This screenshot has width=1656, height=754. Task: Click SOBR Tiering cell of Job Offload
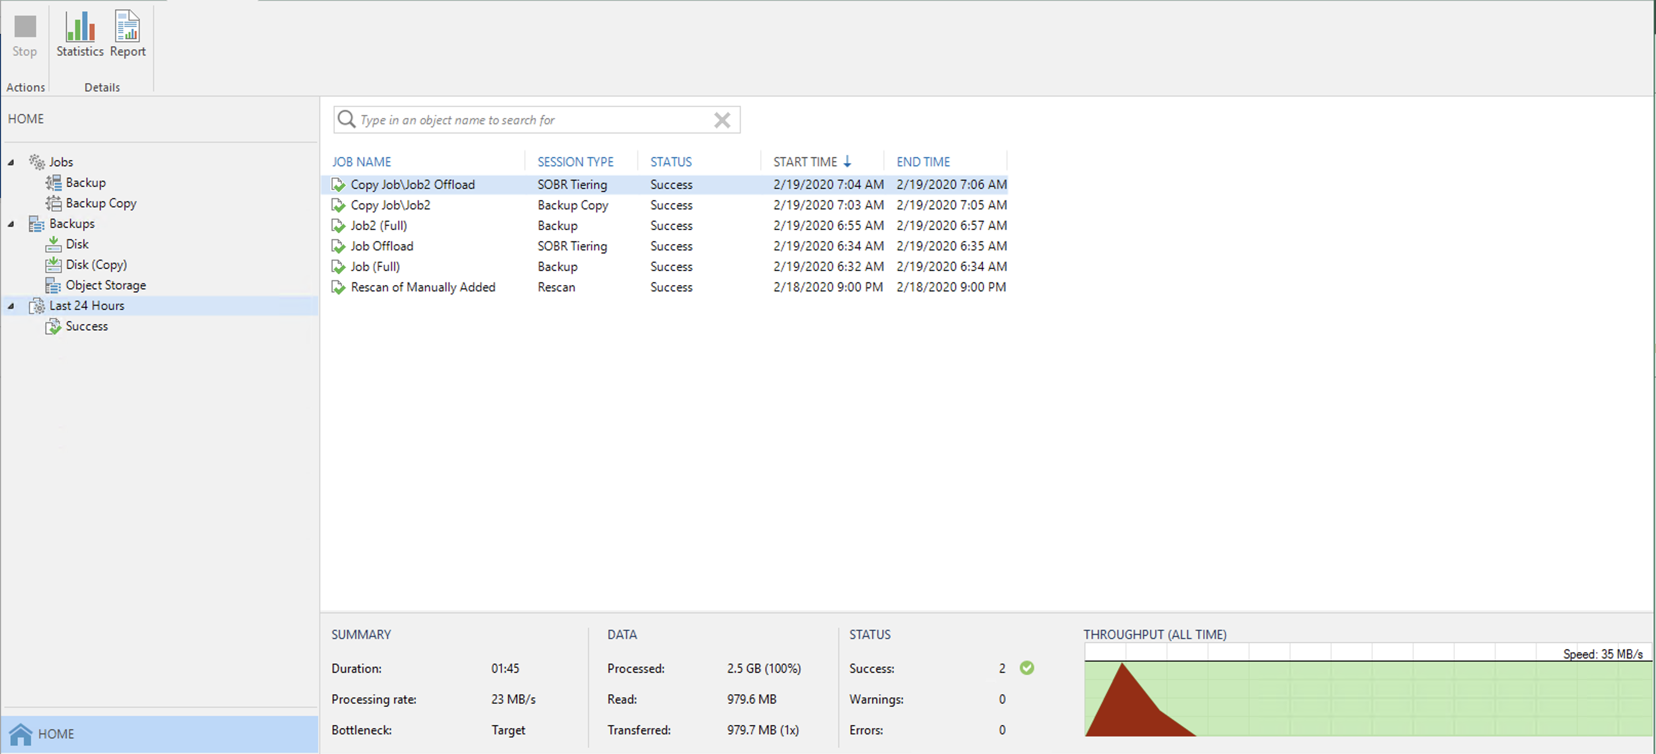click(572, 247)
